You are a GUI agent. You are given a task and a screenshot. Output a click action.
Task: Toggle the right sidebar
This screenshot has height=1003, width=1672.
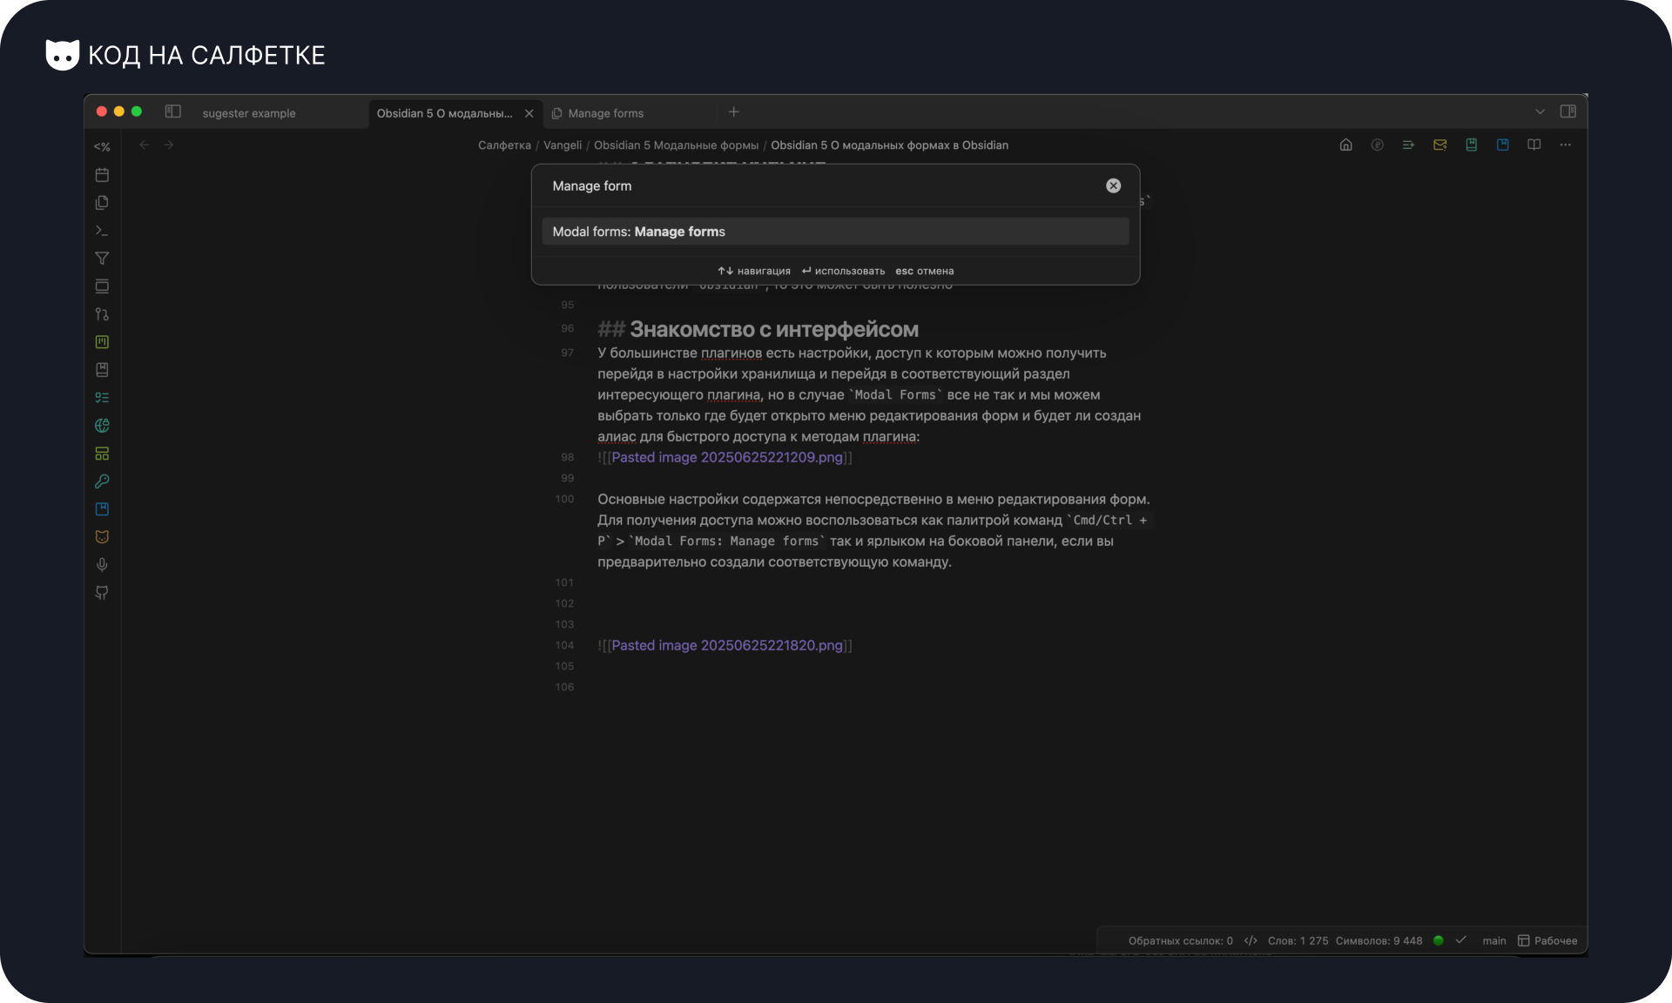pyautogui.click(x=1568, y=111)
